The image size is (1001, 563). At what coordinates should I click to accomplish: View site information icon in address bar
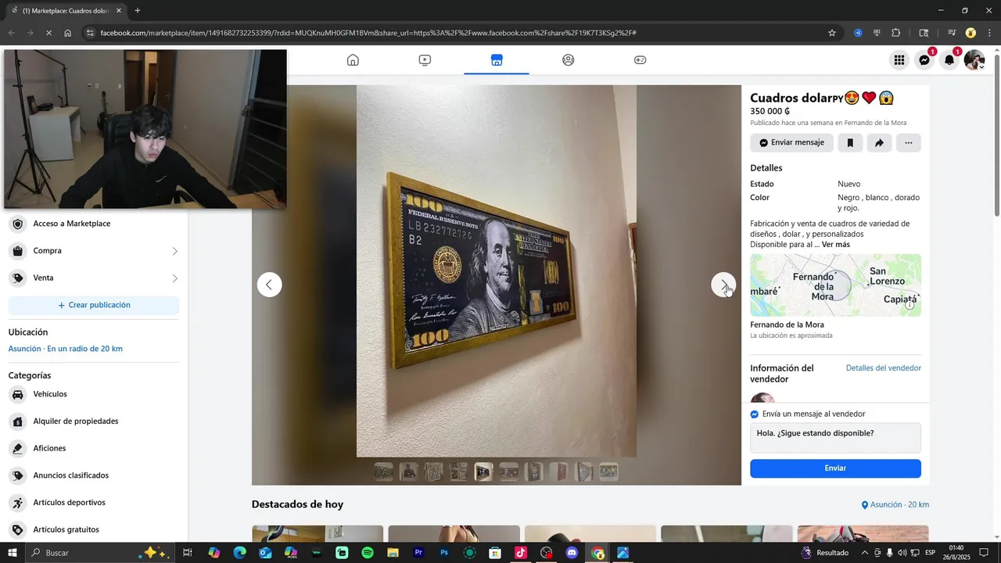click(90, 33)
